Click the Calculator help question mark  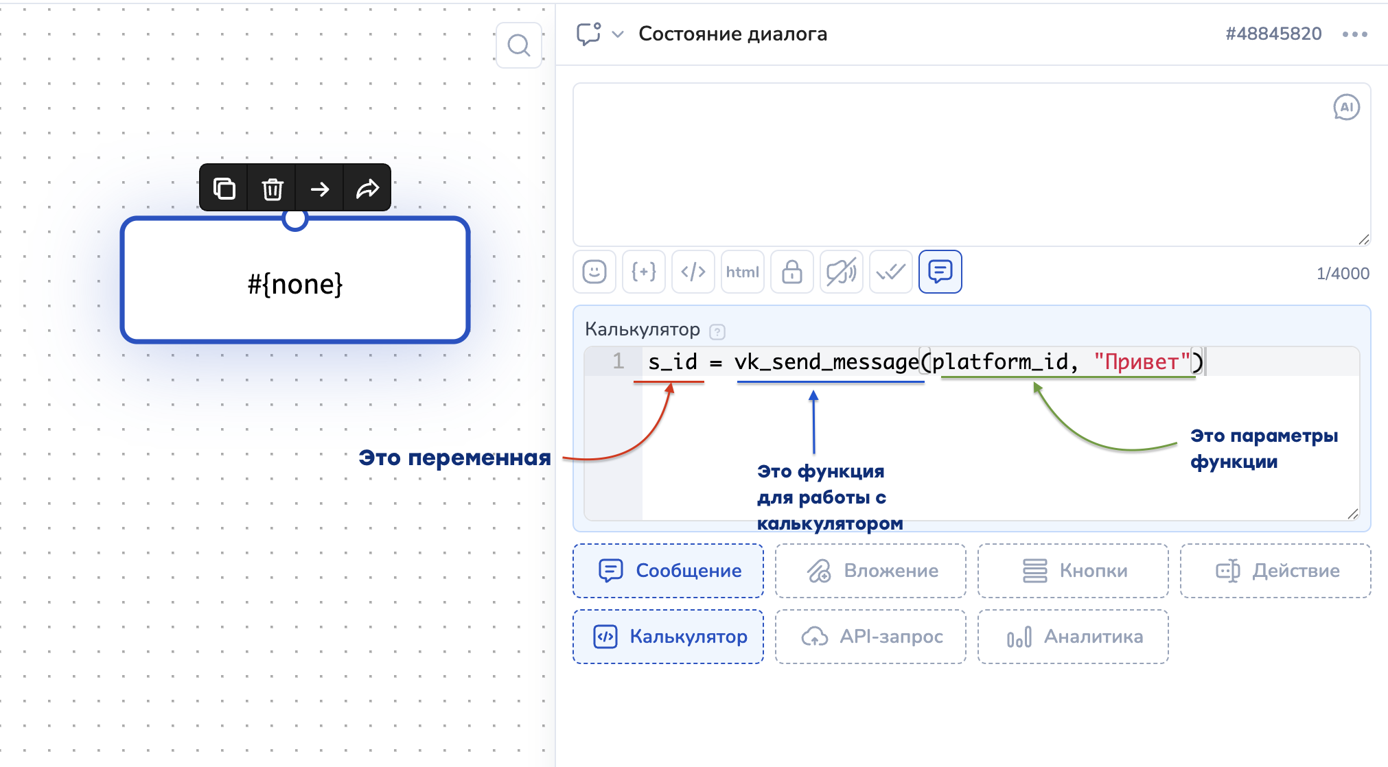click(717, 332)
